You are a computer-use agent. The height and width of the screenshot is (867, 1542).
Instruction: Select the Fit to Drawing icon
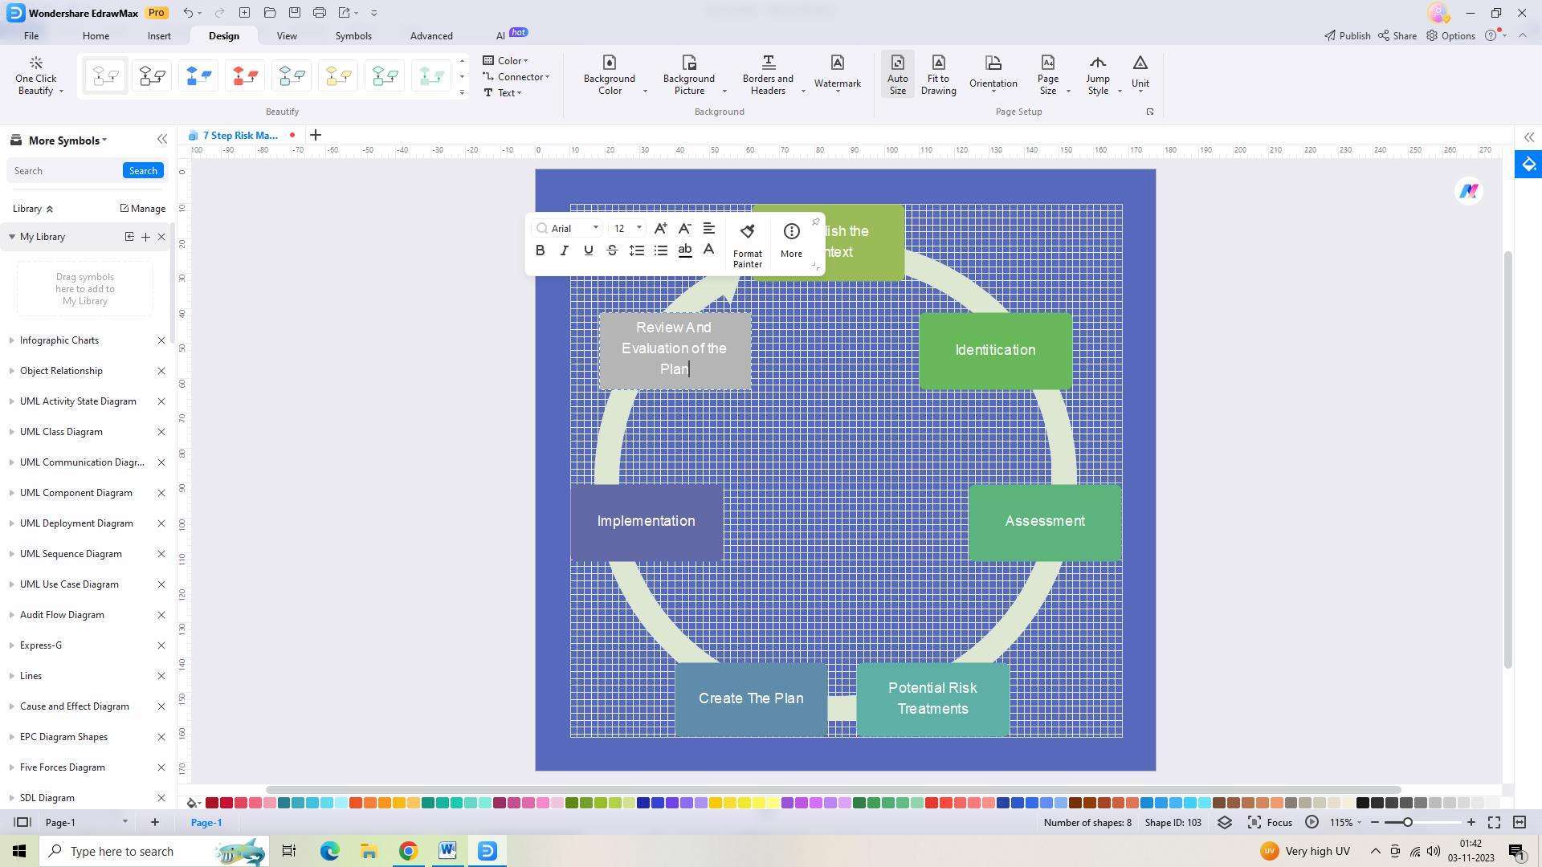point(937,74)
